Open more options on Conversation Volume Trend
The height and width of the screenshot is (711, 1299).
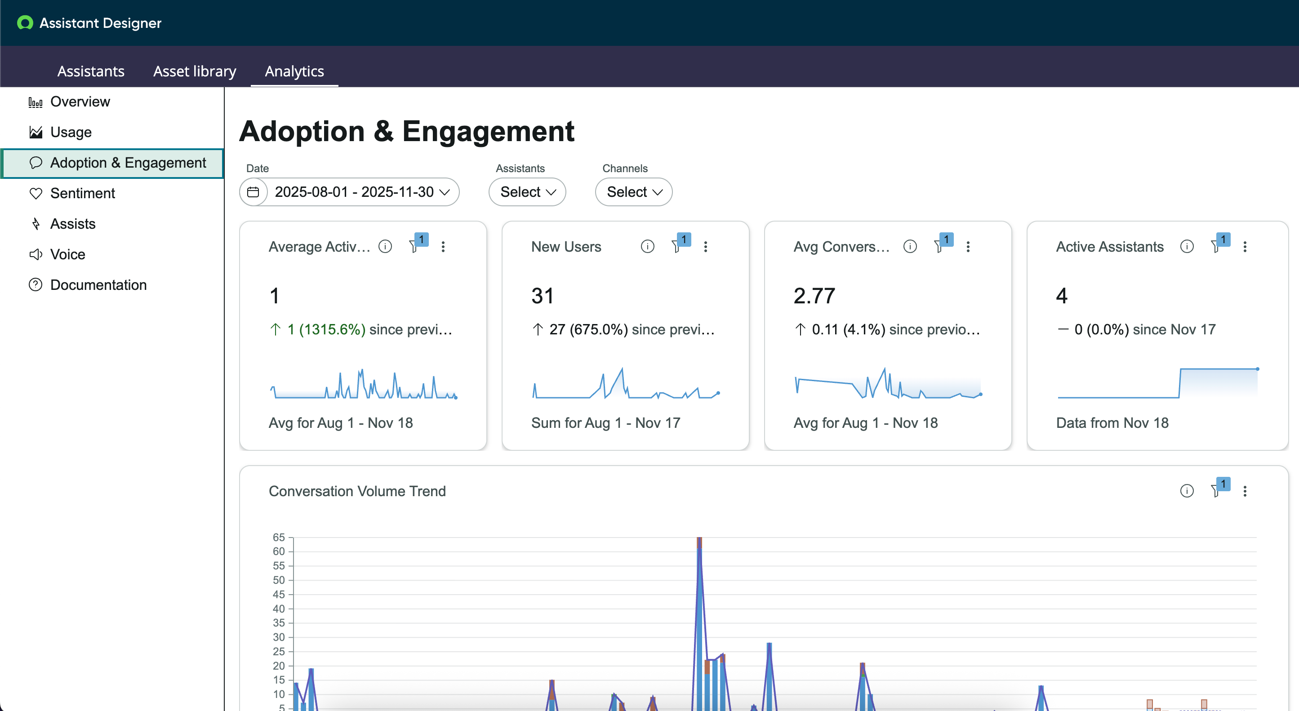point(1245,491)
